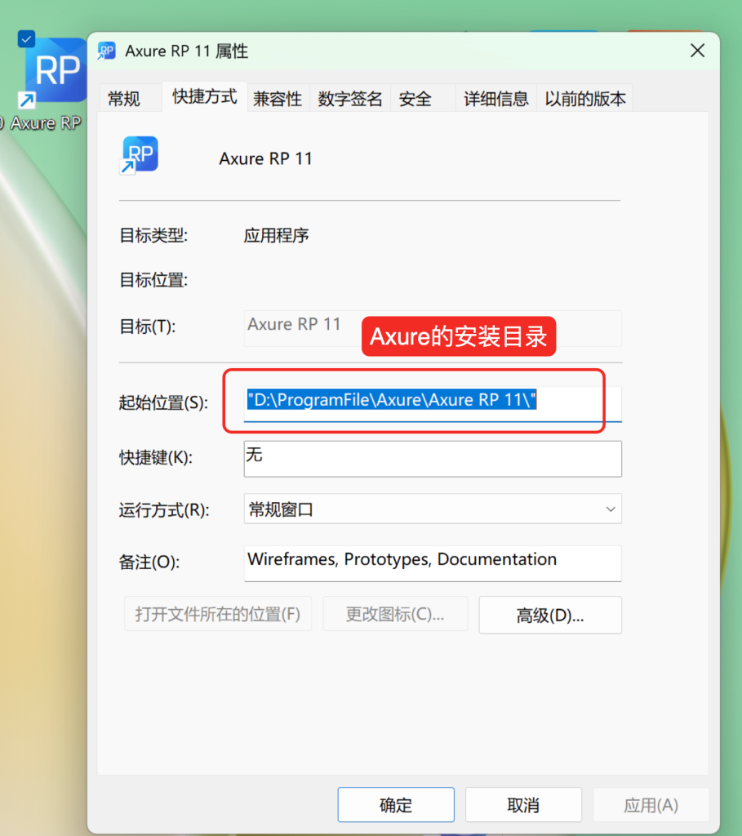
Task: Click the 快捷键 input field
Action: click(433, 458)
